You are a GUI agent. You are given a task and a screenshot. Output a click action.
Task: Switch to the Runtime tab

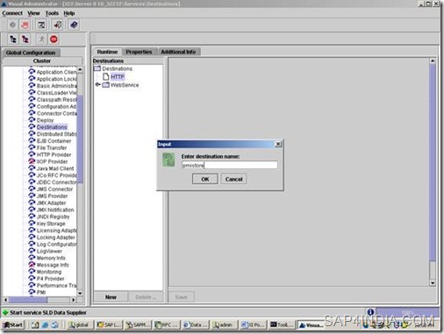tap(107, 52)
